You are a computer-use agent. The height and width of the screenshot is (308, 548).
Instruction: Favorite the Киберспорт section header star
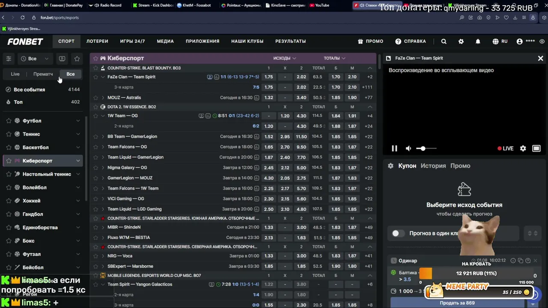pyautogui.click(x=95, y=58)
